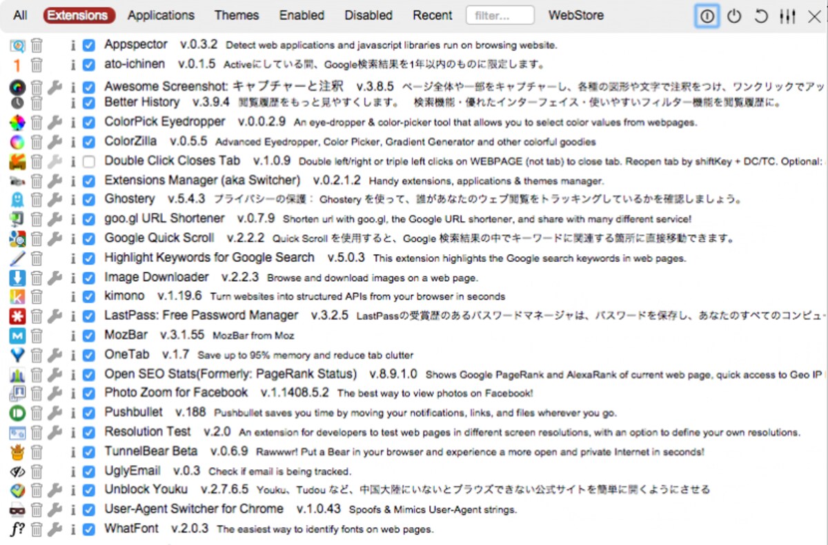Click the Better History name

coord(141,102)
